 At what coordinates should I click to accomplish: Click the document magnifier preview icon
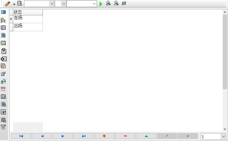(19, 3)
